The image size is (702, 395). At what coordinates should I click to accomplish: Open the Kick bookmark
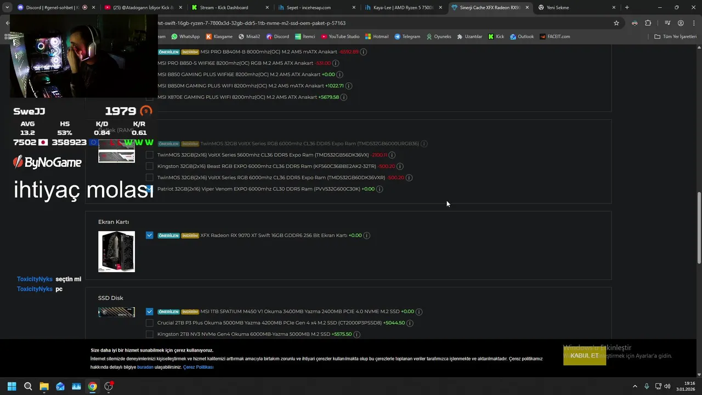coord(496,37)
